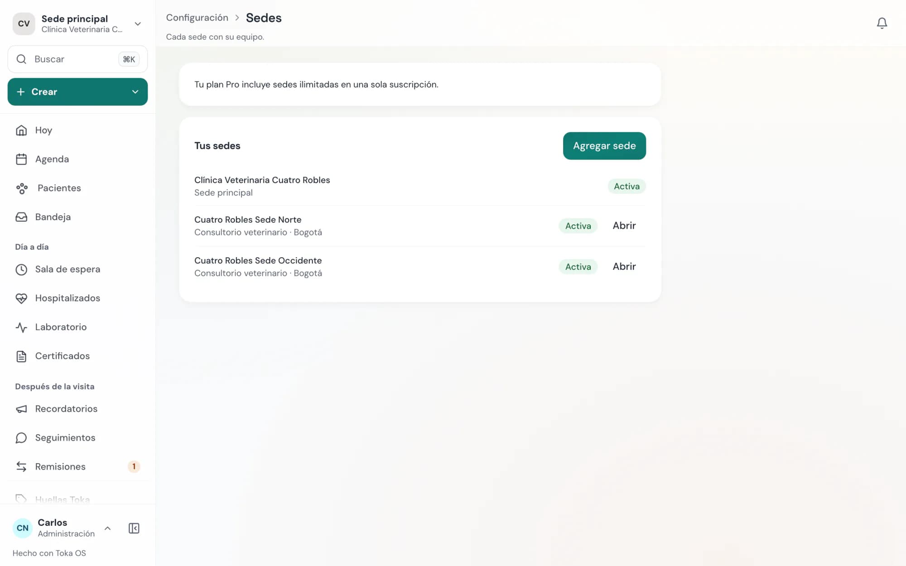Click the Remisiones badge showing 1

[134, 466]
